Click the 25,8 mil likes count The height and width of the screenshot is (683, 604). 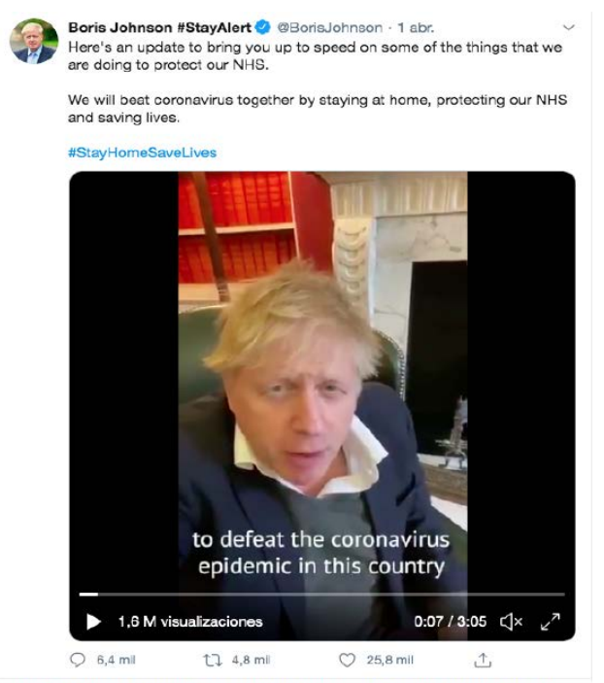coord(389,660)
